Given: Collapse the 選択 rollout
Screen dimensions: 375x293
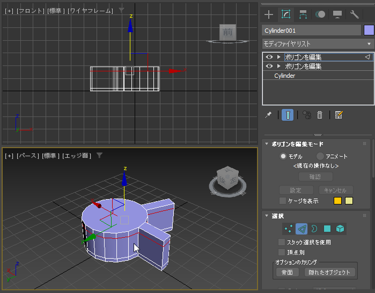Looking at the screenshot, I should point(267,216).
